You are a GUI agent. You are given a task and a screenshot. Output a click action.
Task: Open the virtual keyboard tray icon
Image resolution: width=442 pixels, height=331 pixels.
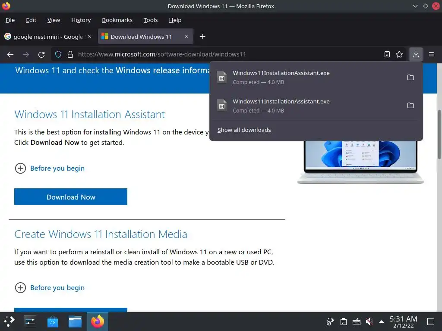coord(356,322)
